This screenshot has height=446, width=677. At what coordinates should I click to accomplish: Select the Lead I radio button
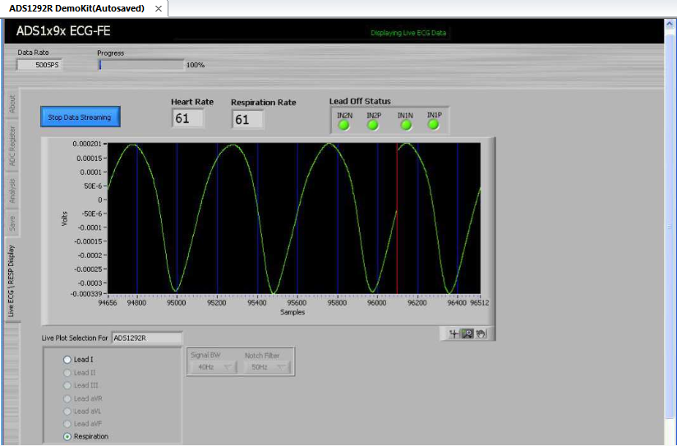[x=67, y=359]
